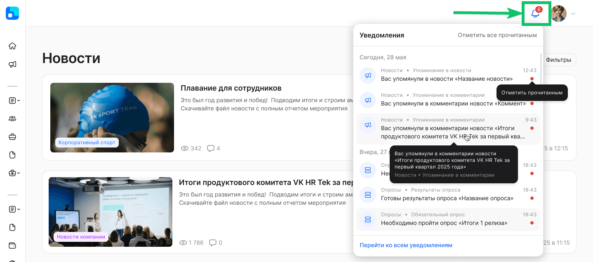Screen dimensions: 593x262
Task: Select the megaphone News icon in sidebar
Action: (12, 64)
